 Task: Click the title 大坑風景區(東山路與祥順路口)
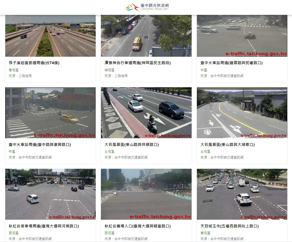132,145
